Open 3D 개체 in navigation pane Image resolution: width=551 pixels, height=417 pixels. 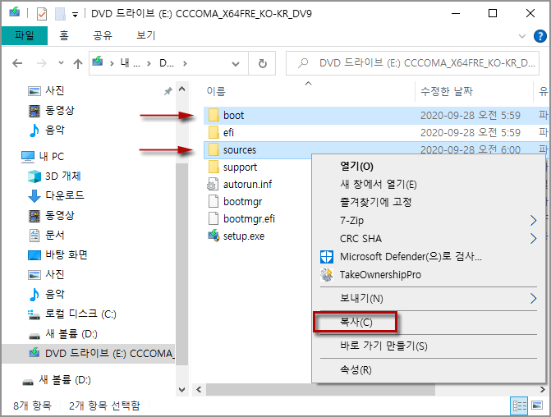coord(62,176)
